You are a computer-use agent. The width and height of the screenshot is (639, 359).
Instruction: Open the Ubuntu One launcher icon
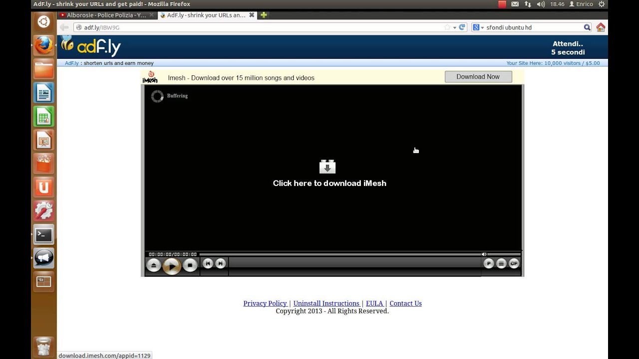pyautogui.click(x=43, y=187)
